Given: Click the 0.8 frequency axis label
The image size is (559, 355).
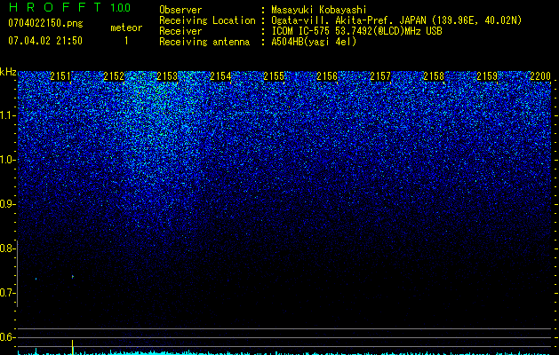Looking at the screenshot, I should click(x=6, y=248).
